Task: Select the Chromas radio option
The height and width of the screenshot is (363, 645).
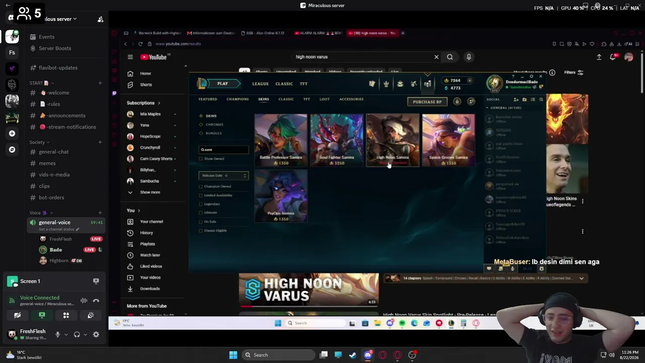Action: [x=201, y=125]
